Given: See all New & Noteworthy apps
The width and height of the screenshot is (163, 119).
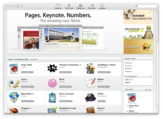Looking at the screenshot, I should pyautogui.click(x=34, y=59).
